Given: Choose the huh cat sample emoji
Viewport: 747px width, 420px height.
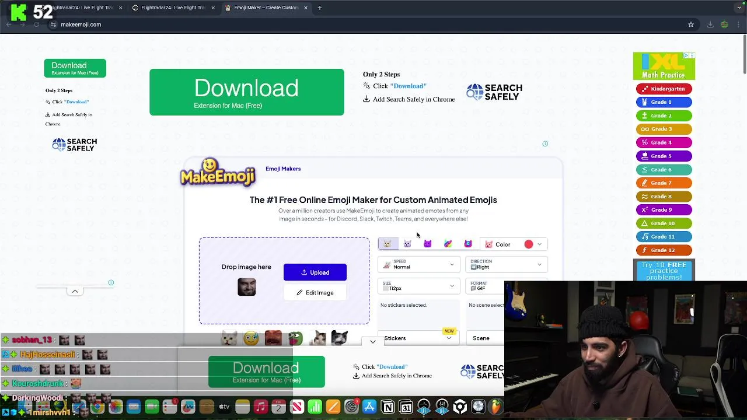Looking at the screenshot, I should point(317,338).
